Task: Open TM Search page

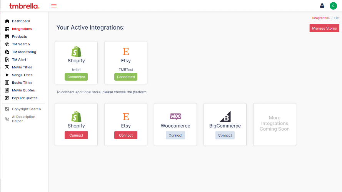Action: 21,44
